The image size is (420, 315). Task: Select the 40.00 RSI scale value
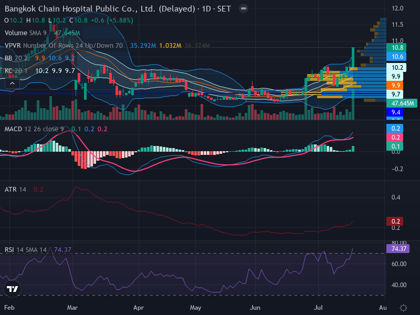[399, 285]
